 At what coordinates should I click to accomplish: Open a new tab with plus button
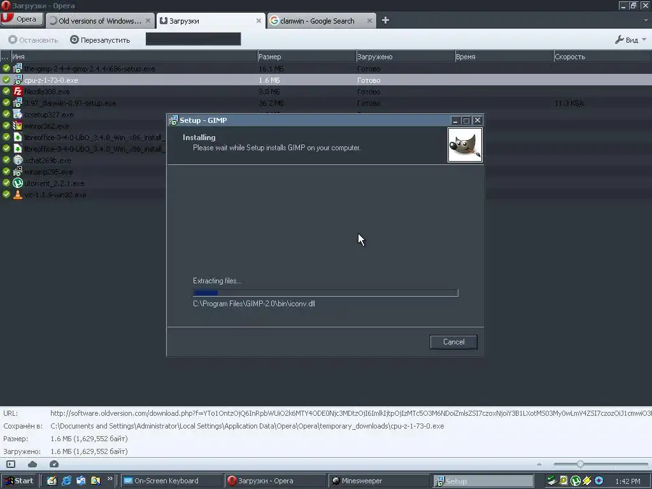tap(385, 20)
